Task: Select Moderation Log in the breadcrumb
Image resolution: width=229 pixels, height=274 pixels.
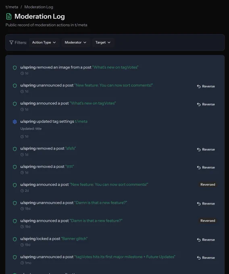Action: (39, 7)
